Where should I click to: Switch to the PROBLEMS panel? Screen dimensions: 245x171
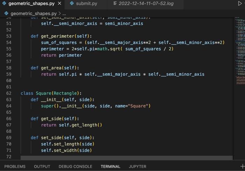point(15,166)
